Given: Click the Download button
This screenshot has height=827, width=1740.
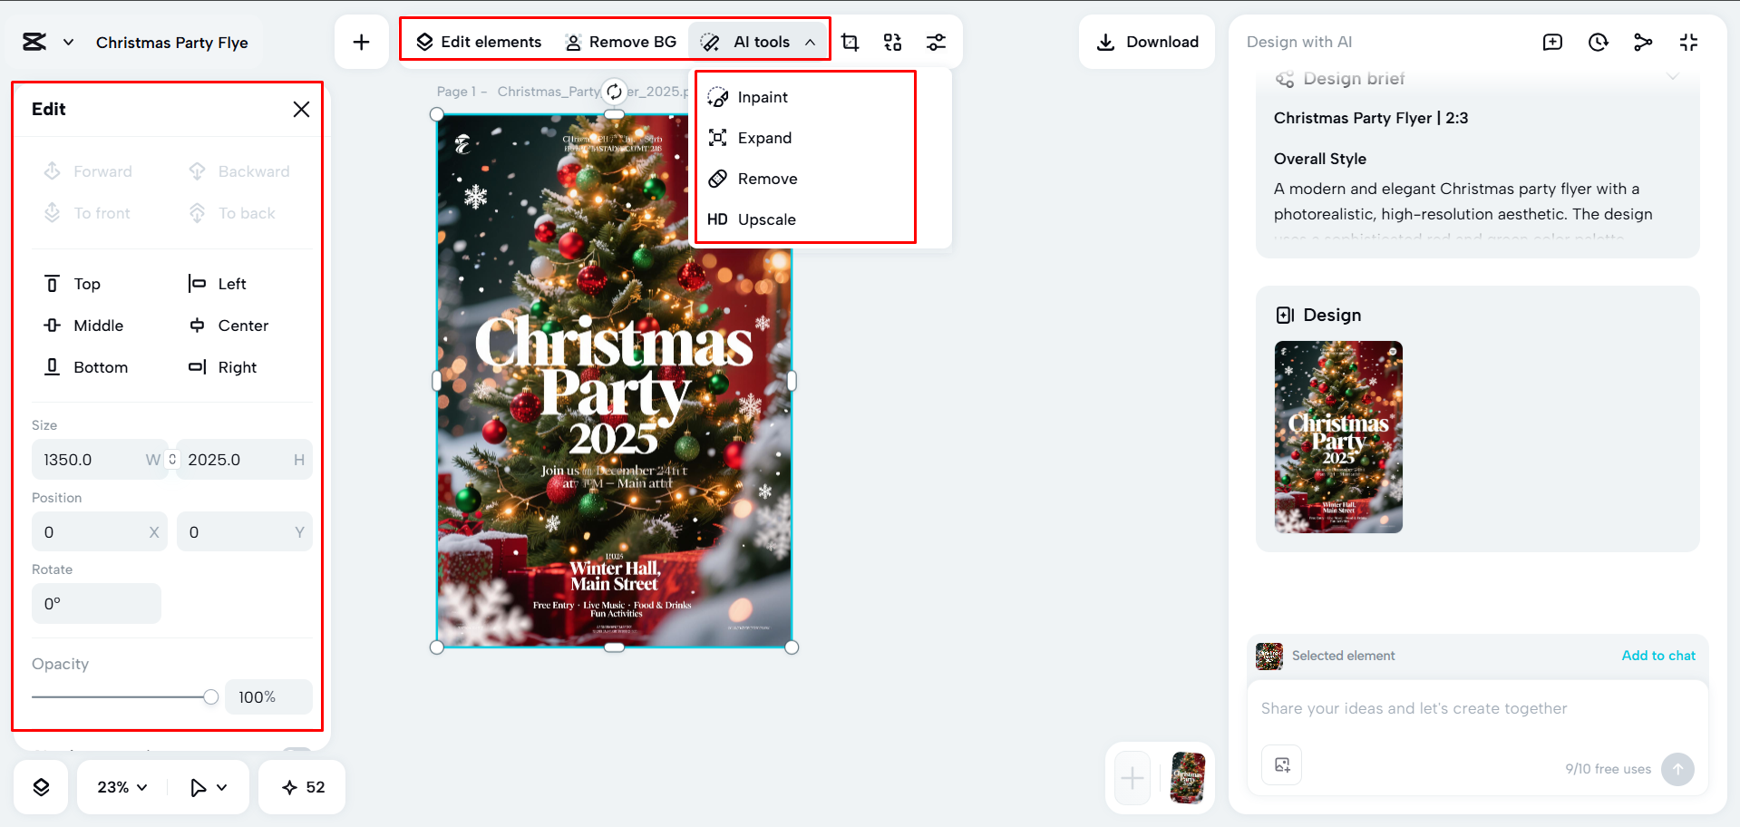Looking at the screenshot, I should [1146, 42].
